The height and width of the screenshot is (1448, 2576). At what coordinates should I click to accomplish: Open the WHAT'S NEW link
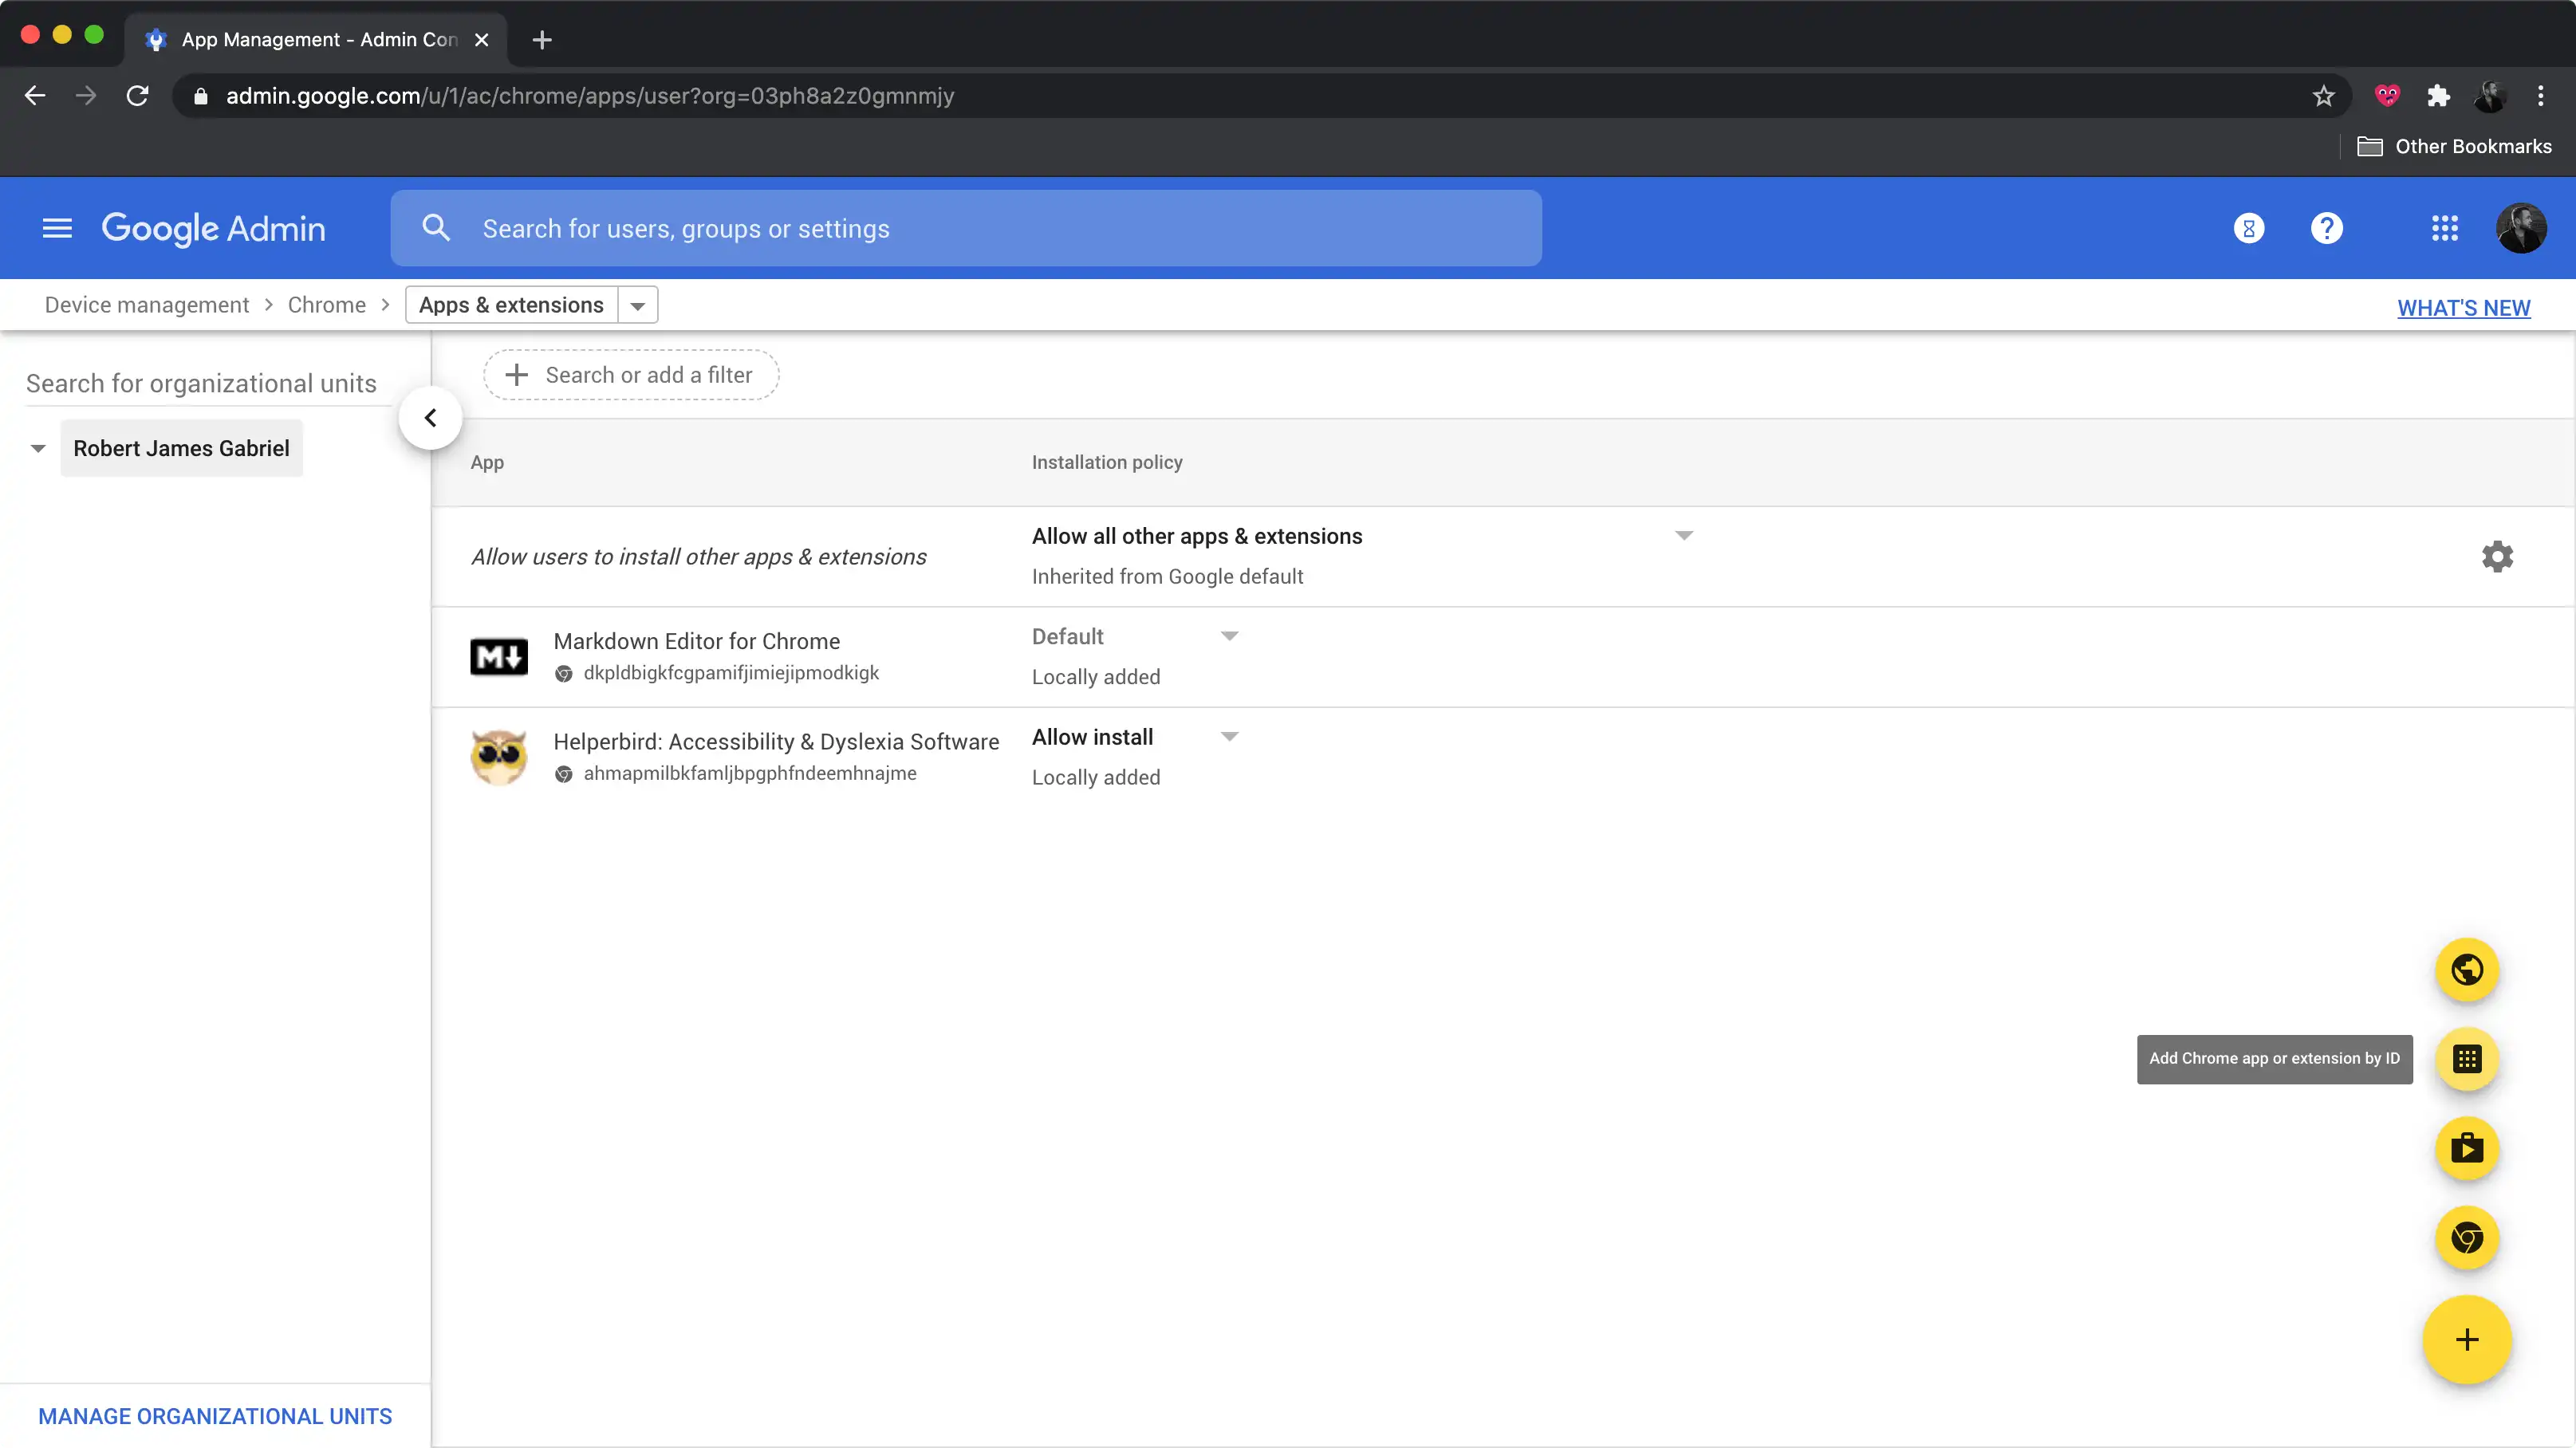click(x=2464, y=308)
